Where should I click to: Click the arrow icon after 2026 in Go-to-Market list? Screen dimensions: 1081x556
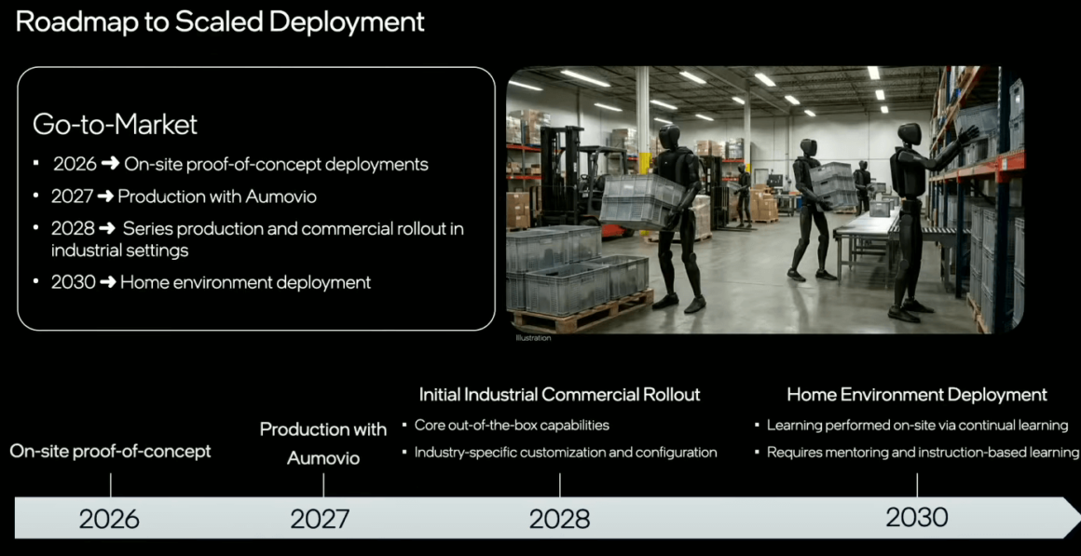pyautogui.click(x=110, y=164)
